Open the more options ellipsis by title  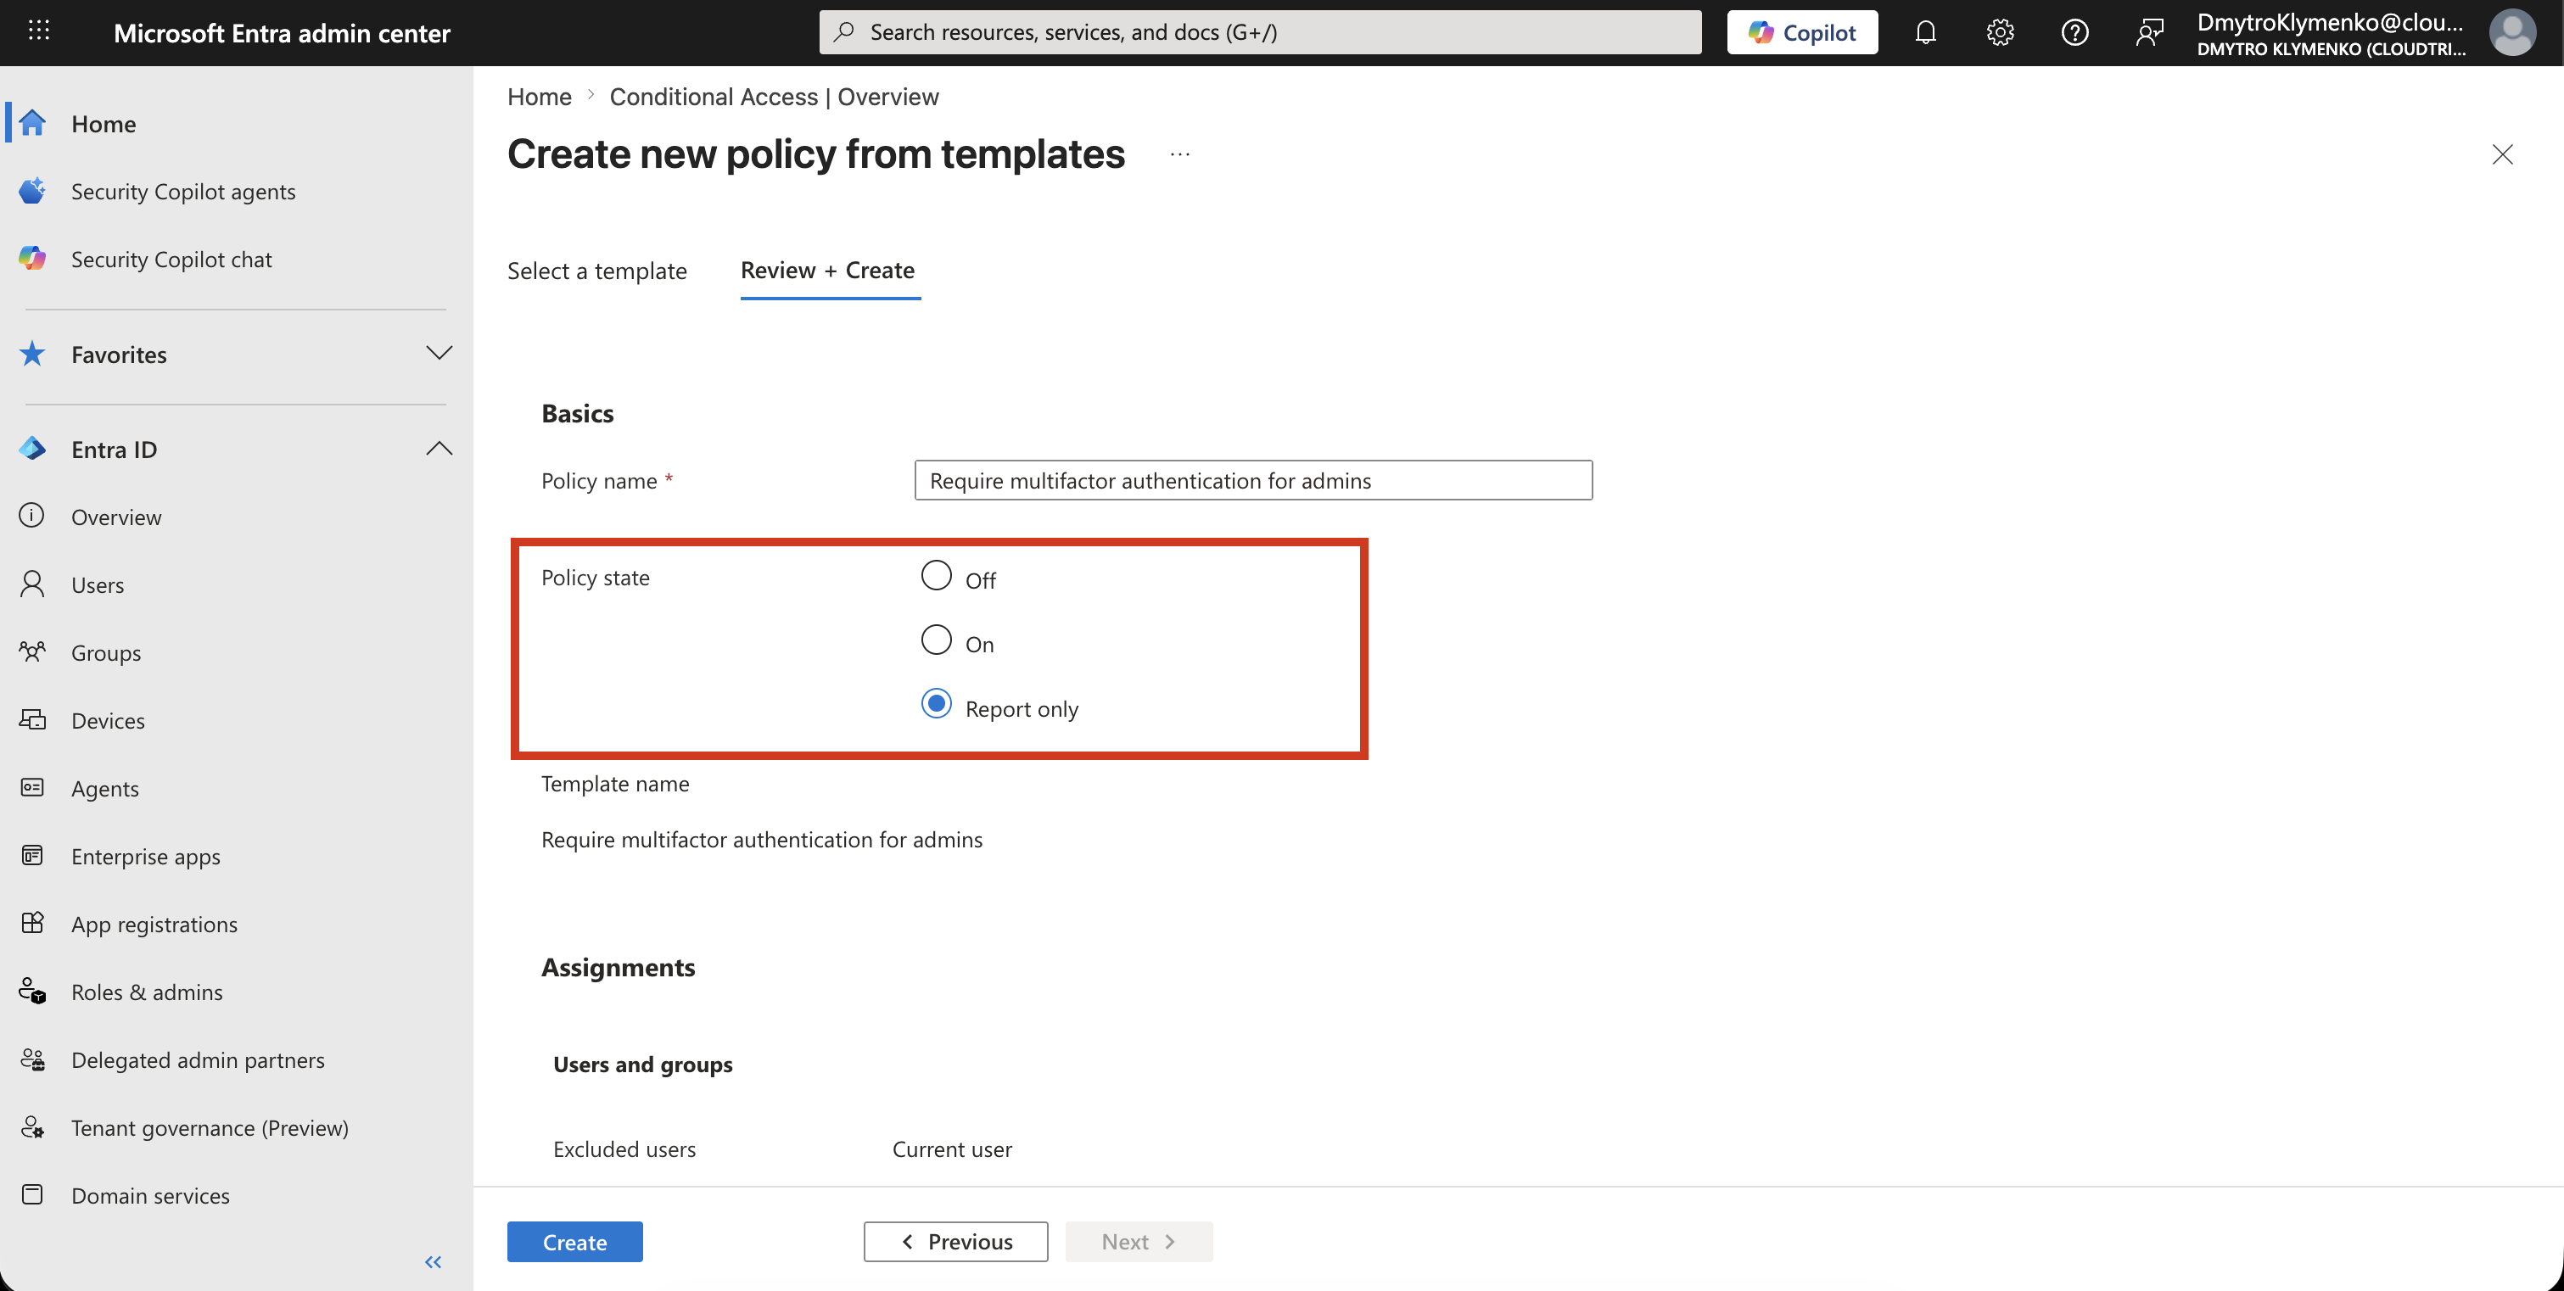[x=1179, y=154]
